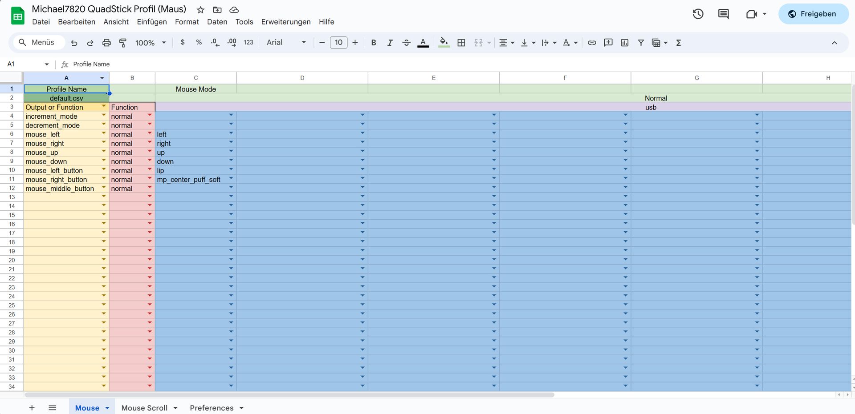Click the undo arrow icon
The image size is (855, 414).
[74, 43]
